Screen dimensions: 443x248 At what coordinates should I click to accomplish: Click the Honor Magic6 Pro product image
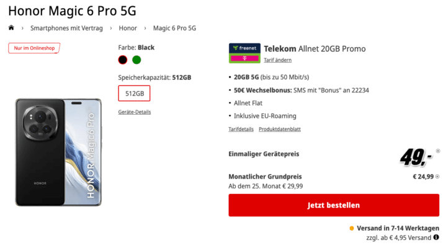coord(58,152)
